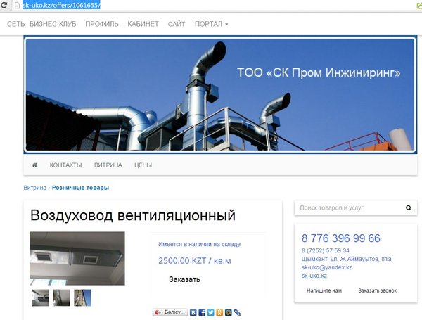Share the offer on Twitter

pos(211,312)
